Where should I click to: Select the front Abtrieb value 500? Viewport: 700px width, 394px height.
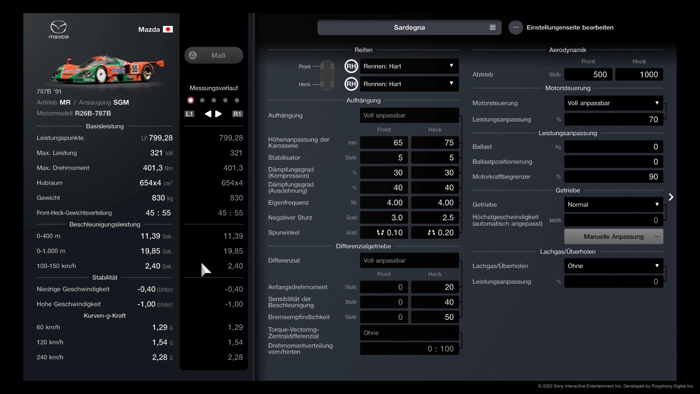click(588, 74)
